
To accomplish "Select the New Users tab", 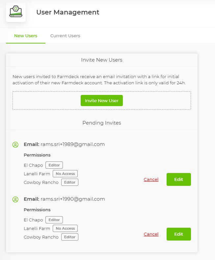I will click(26, 36).
